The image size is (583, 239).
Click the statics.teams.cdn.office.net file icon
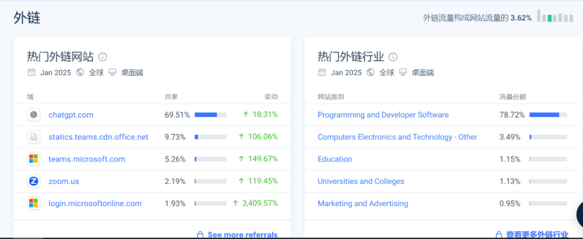point(33,137)
